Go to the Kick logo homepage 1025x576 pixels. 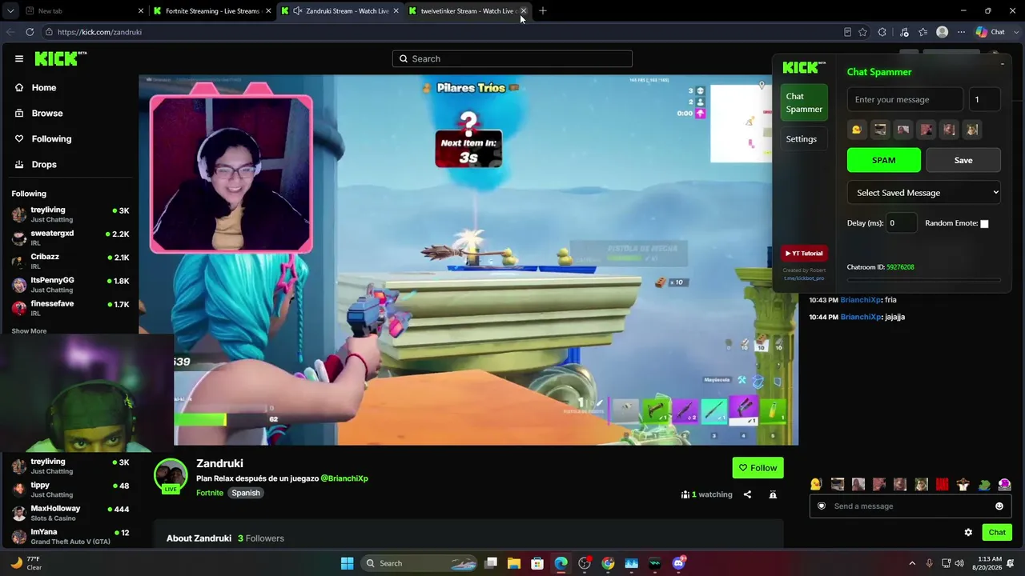pos(60,58)
